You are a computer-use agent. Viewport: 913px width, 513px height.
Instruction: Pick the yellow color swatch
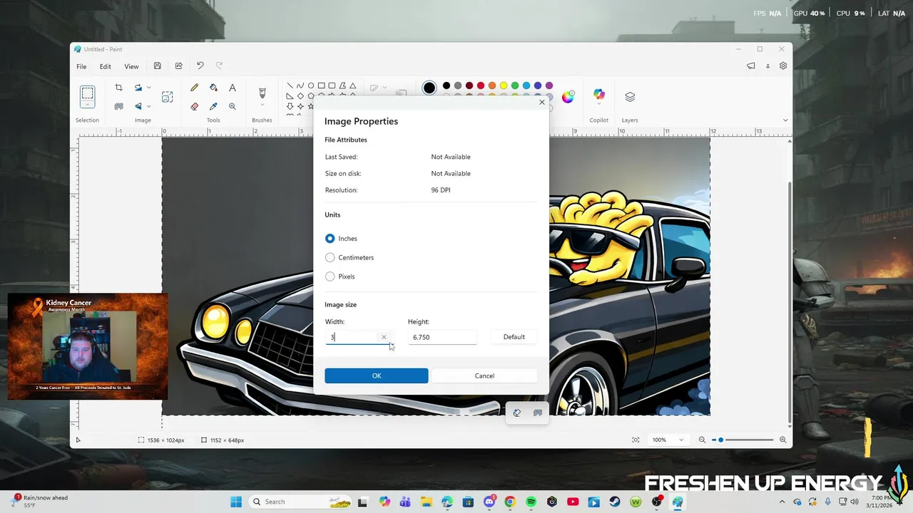(x=504, y=85)
